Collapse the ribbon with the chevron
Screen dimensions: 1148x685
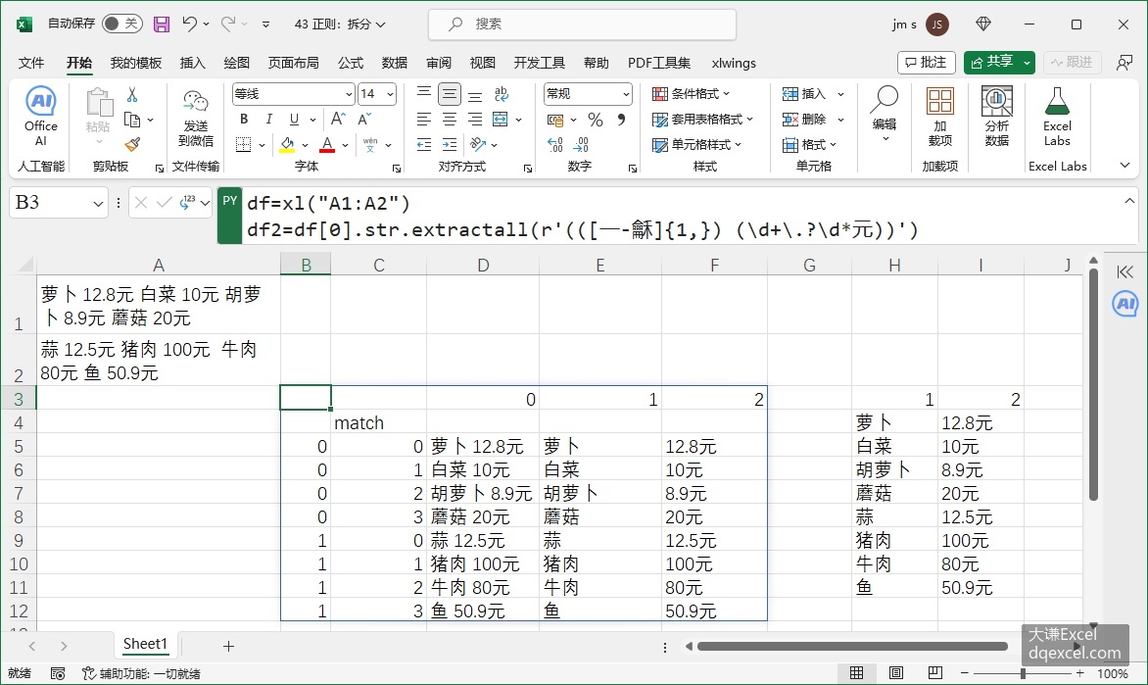[x=1124, y=166]
